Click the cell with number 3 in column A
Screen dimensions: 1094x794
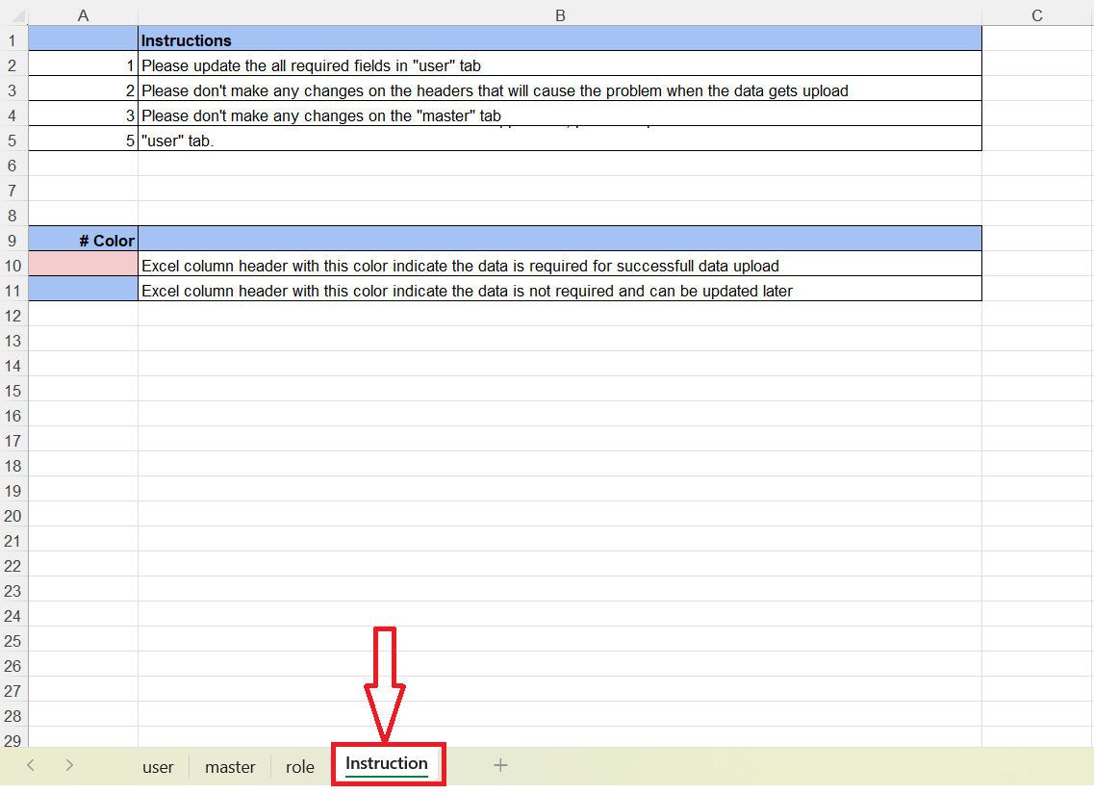click(83, 115)
